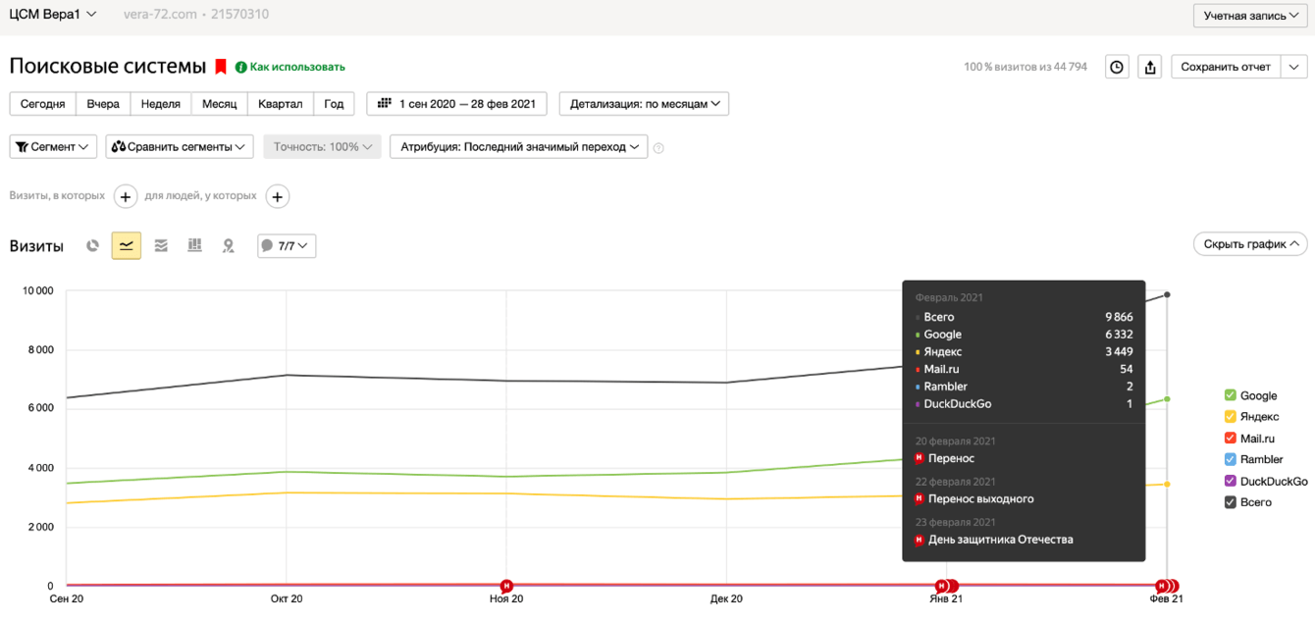
Task: Add condition for людей, у которых
Action: point(278,196)
